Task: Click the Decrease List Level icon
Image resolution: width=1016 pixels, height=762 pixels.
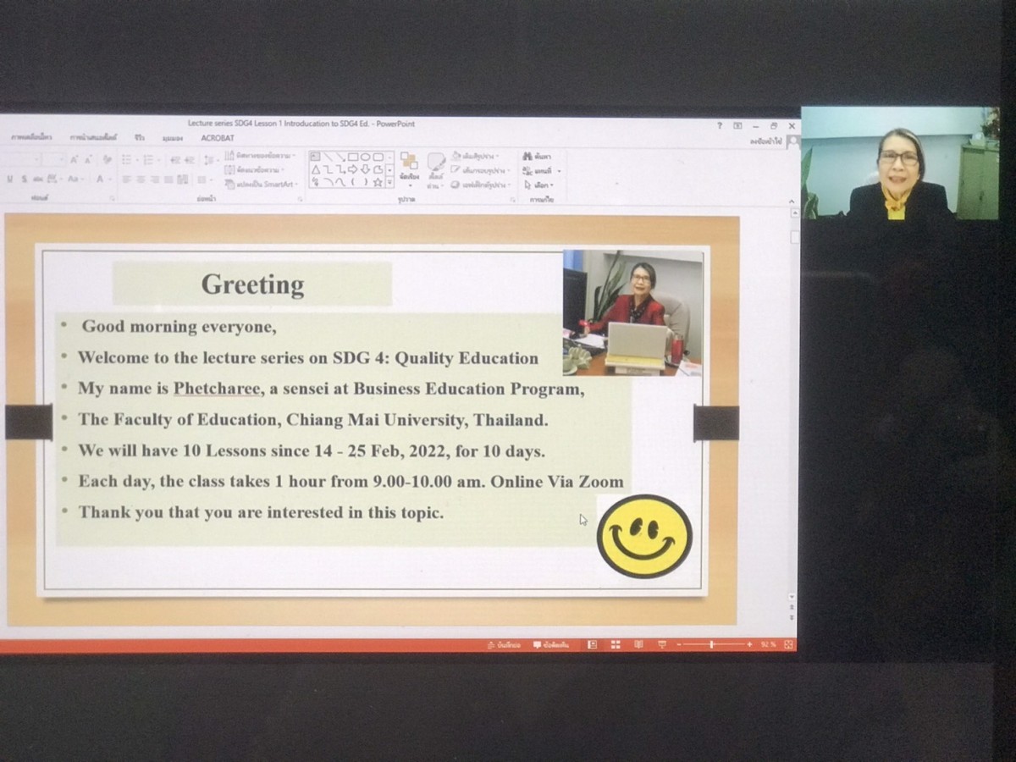Action: [174, 159]
